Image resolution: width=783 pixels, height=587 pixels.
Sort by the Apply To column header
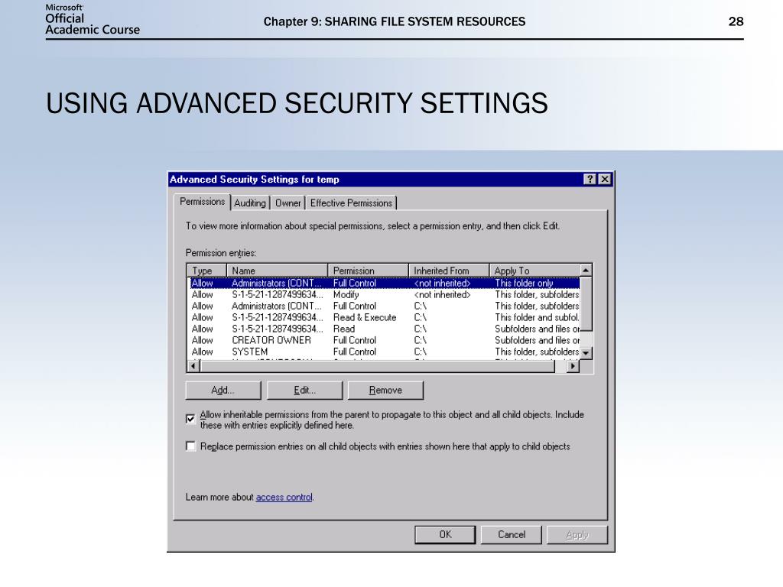534,271
